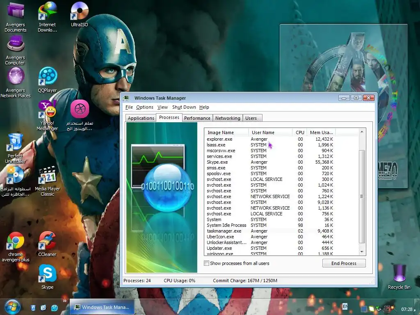Open the UltraISO desktop shortcut

pyautogui.click(x=80, y=14)
